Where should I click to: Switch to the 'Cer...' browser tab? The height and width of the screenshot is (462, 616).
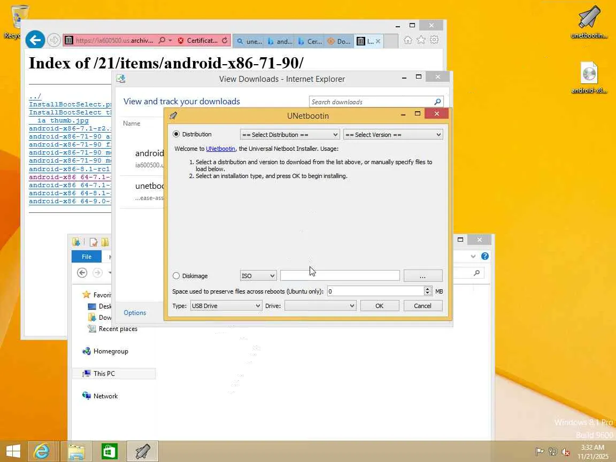pos(310,41)
